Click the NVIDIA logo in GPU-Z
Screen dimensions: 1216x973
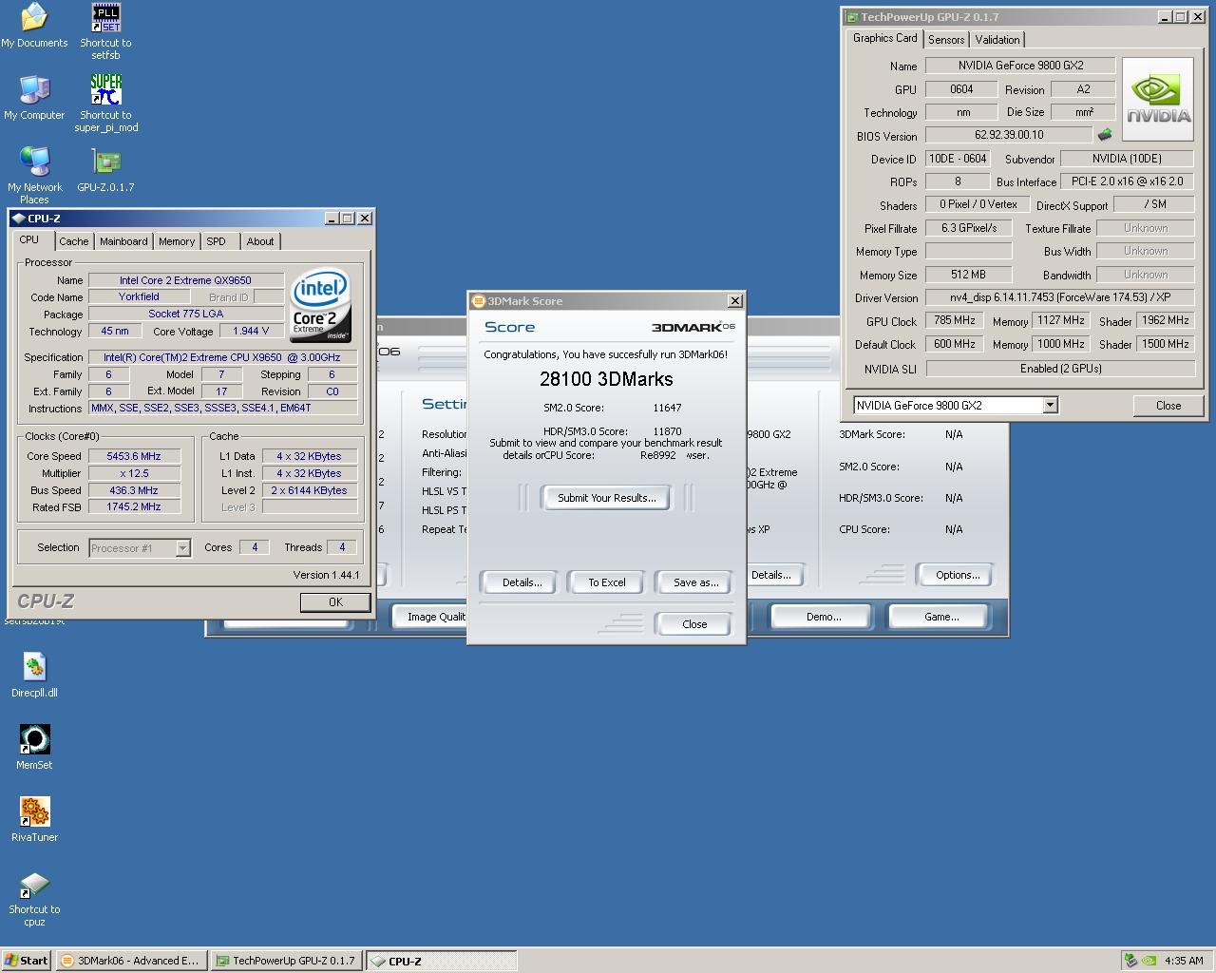click(1158, 100)
